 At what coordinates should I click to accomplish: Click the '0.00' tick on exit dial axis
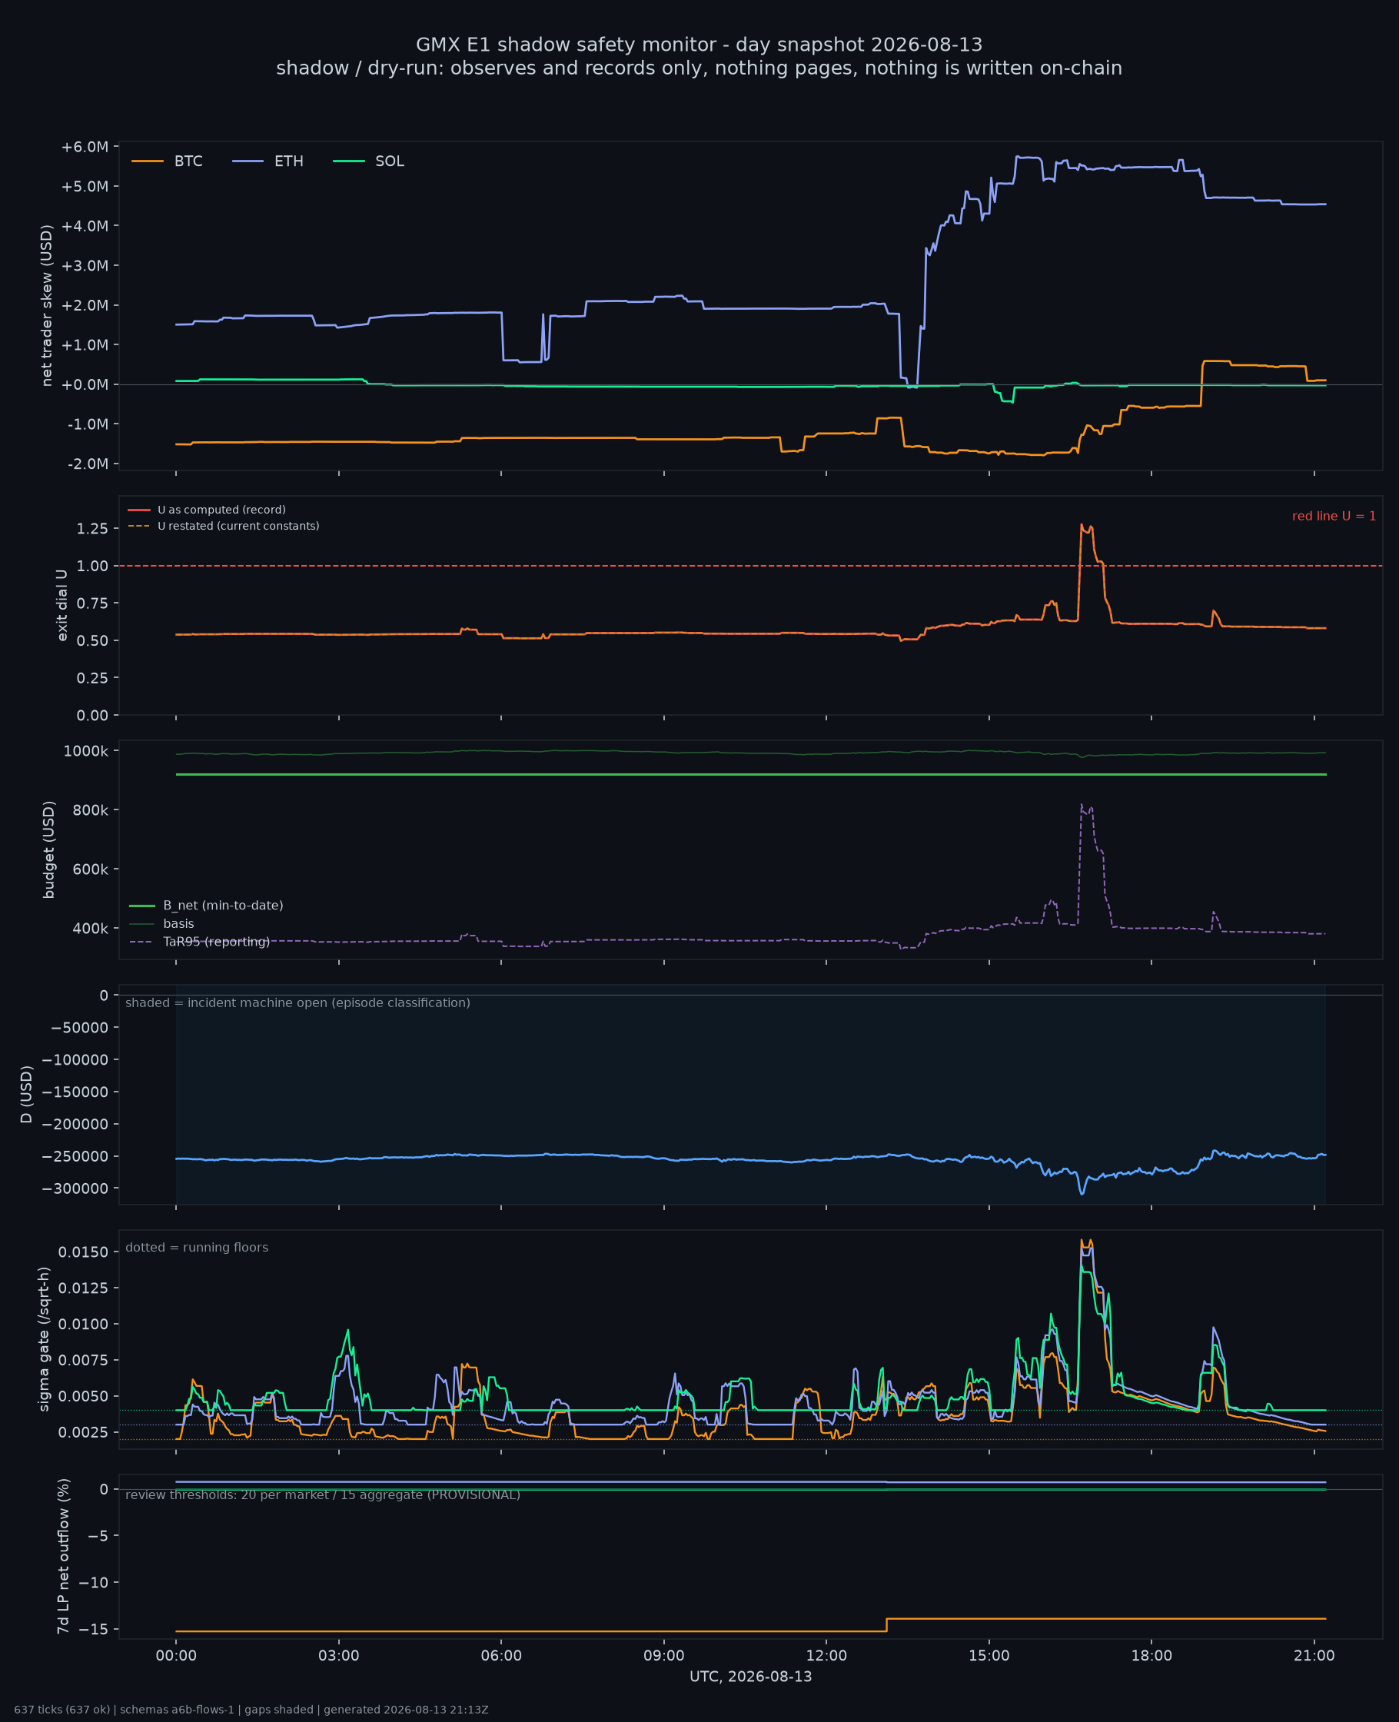click(x=93, y=715)
